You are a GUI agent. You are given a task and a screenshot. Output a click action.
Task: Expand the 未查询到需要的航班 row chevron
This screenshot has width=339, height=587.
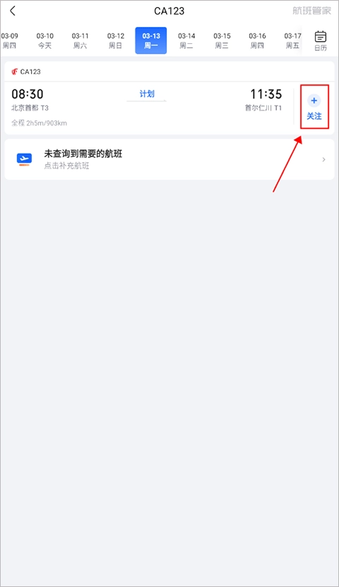(323, 159)
